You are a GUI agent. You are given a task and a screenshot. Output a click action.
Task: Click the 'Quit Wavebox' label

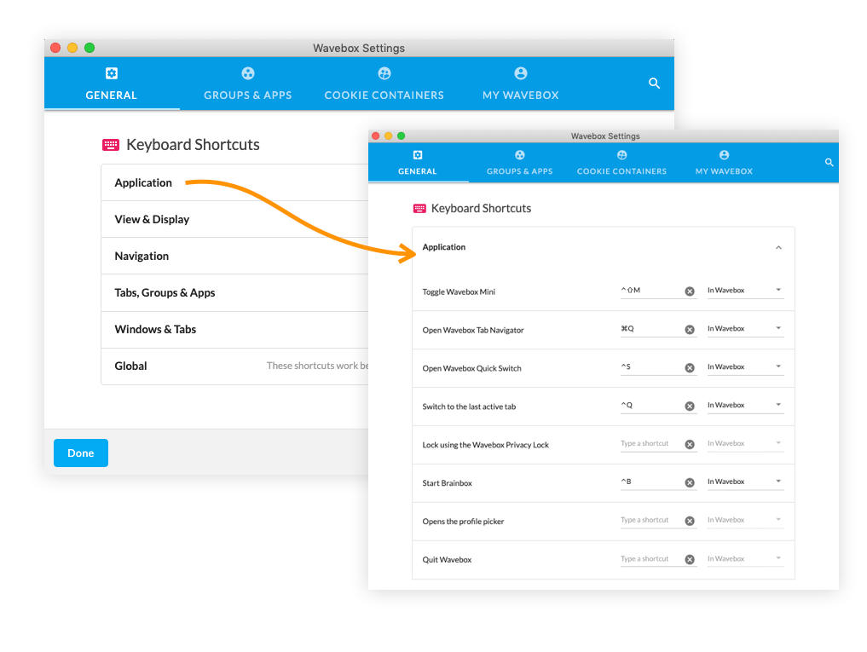click(447, 560)
